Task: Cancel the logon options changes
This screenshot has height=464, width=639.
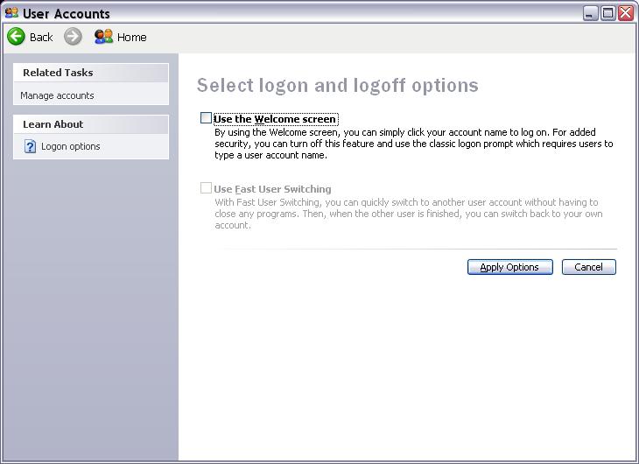Action: point(588,267)
